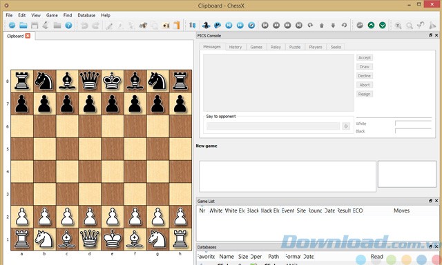Click the white pawn on e2
The width and height of the screenshot is (442, 265).
112,217
